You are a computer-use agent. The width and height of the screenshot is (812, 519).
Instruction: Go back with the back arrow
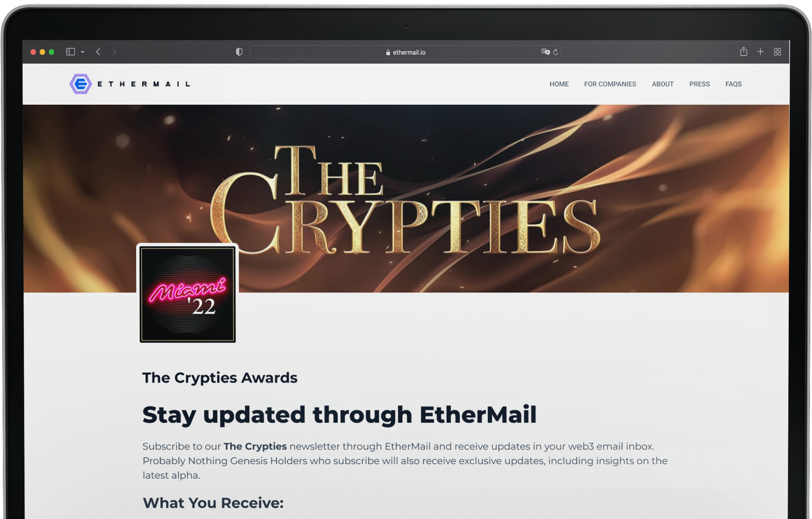[x=98, y=52]
